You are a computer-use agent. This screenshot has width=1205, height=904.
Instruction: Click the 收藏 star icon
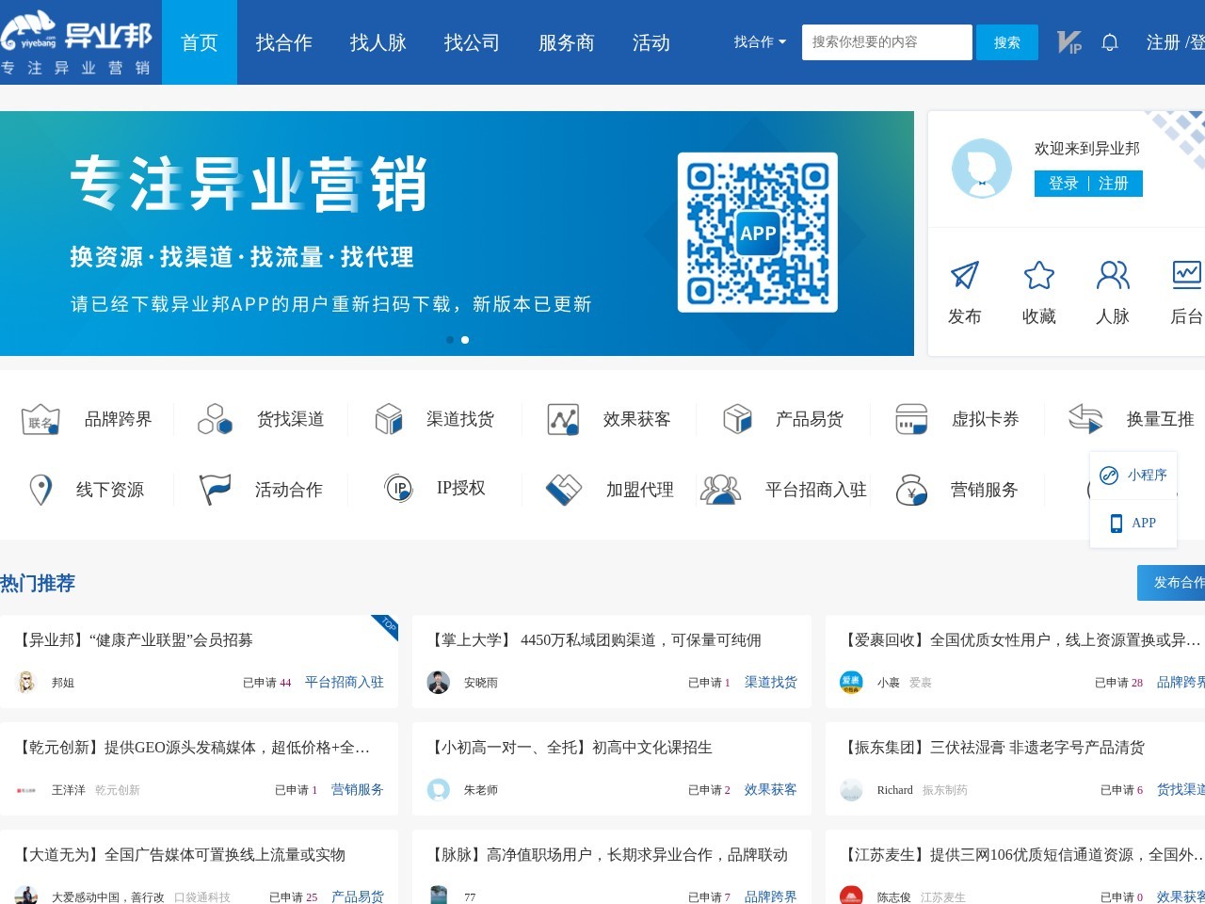pyautogui.click(x=1039, y=275)
